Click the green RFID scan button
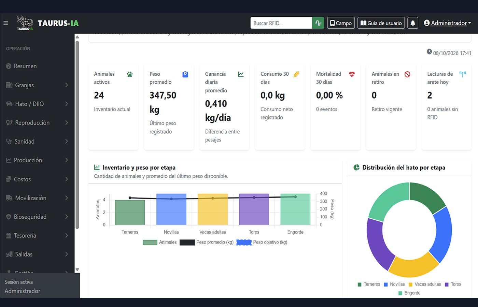This screenshot has width=478, height=307. coord(318,23)
